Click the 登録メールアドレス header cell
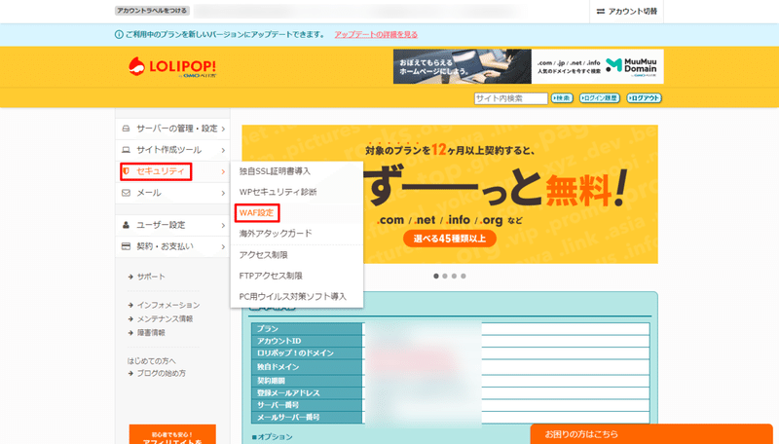The height and width of the screenshot is (444, 779). point(307,392)
